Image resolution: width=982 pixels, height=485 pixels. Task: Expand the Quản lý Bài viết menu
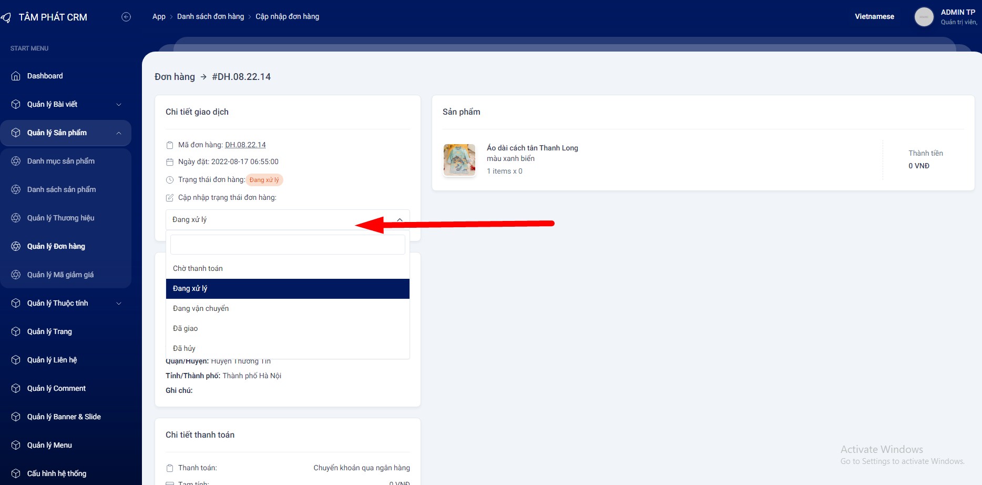pos(119,105)
